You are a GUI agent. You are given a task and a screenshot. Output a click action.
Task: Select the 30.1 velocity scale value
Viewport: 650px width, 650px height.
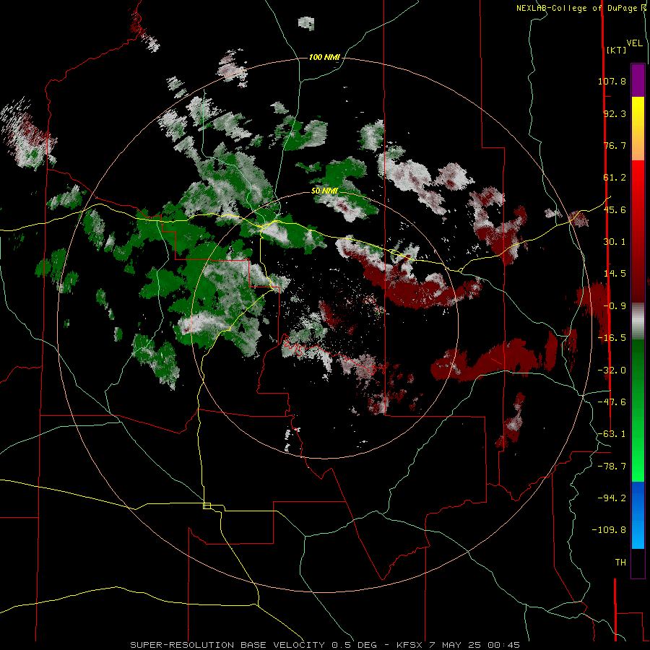[x=615, y=242]
